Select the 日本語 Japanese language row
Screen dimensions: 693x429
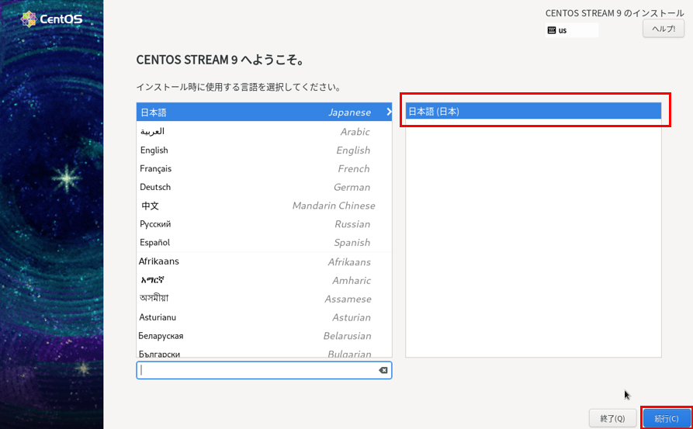click(264, 112)
